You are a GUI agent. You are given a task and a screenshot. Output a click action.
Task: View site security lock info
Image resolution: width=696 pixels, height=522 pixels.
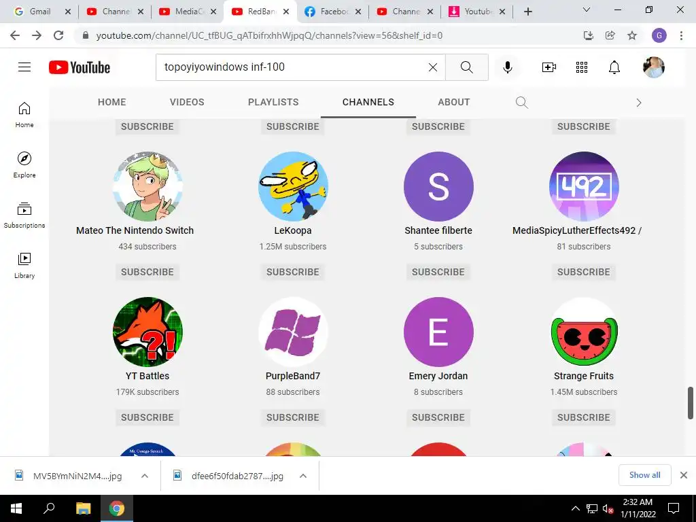pyautogui.click(x=86, y=35)
